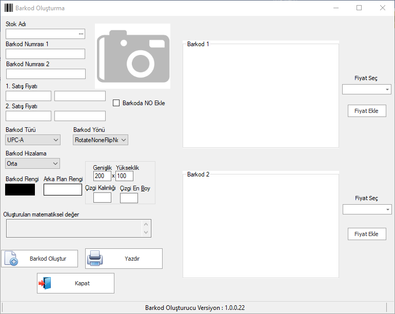
Task: Click the Çizgi Kalınlığı input box
Action: (x=102, y=198)
